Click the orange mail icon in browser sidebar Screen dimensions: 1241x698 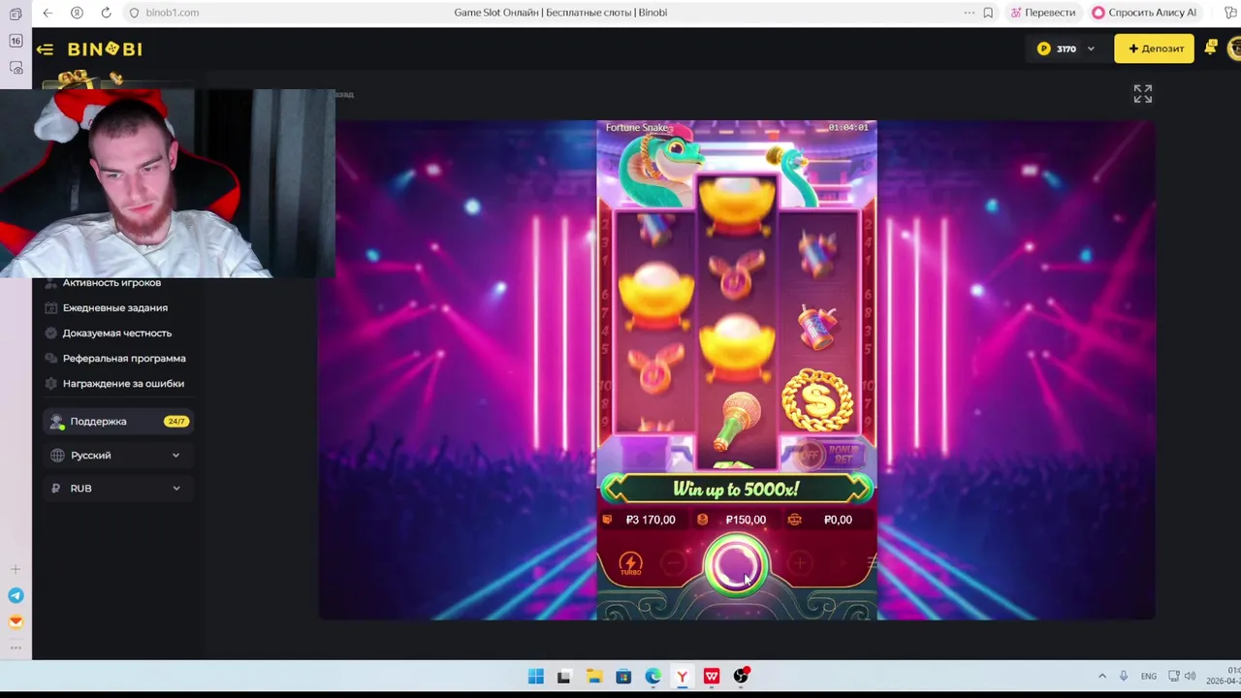[16, 622]
